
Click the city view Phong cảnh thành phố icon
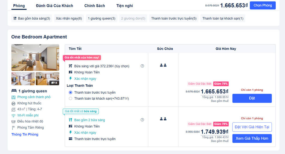coord(13,97)
